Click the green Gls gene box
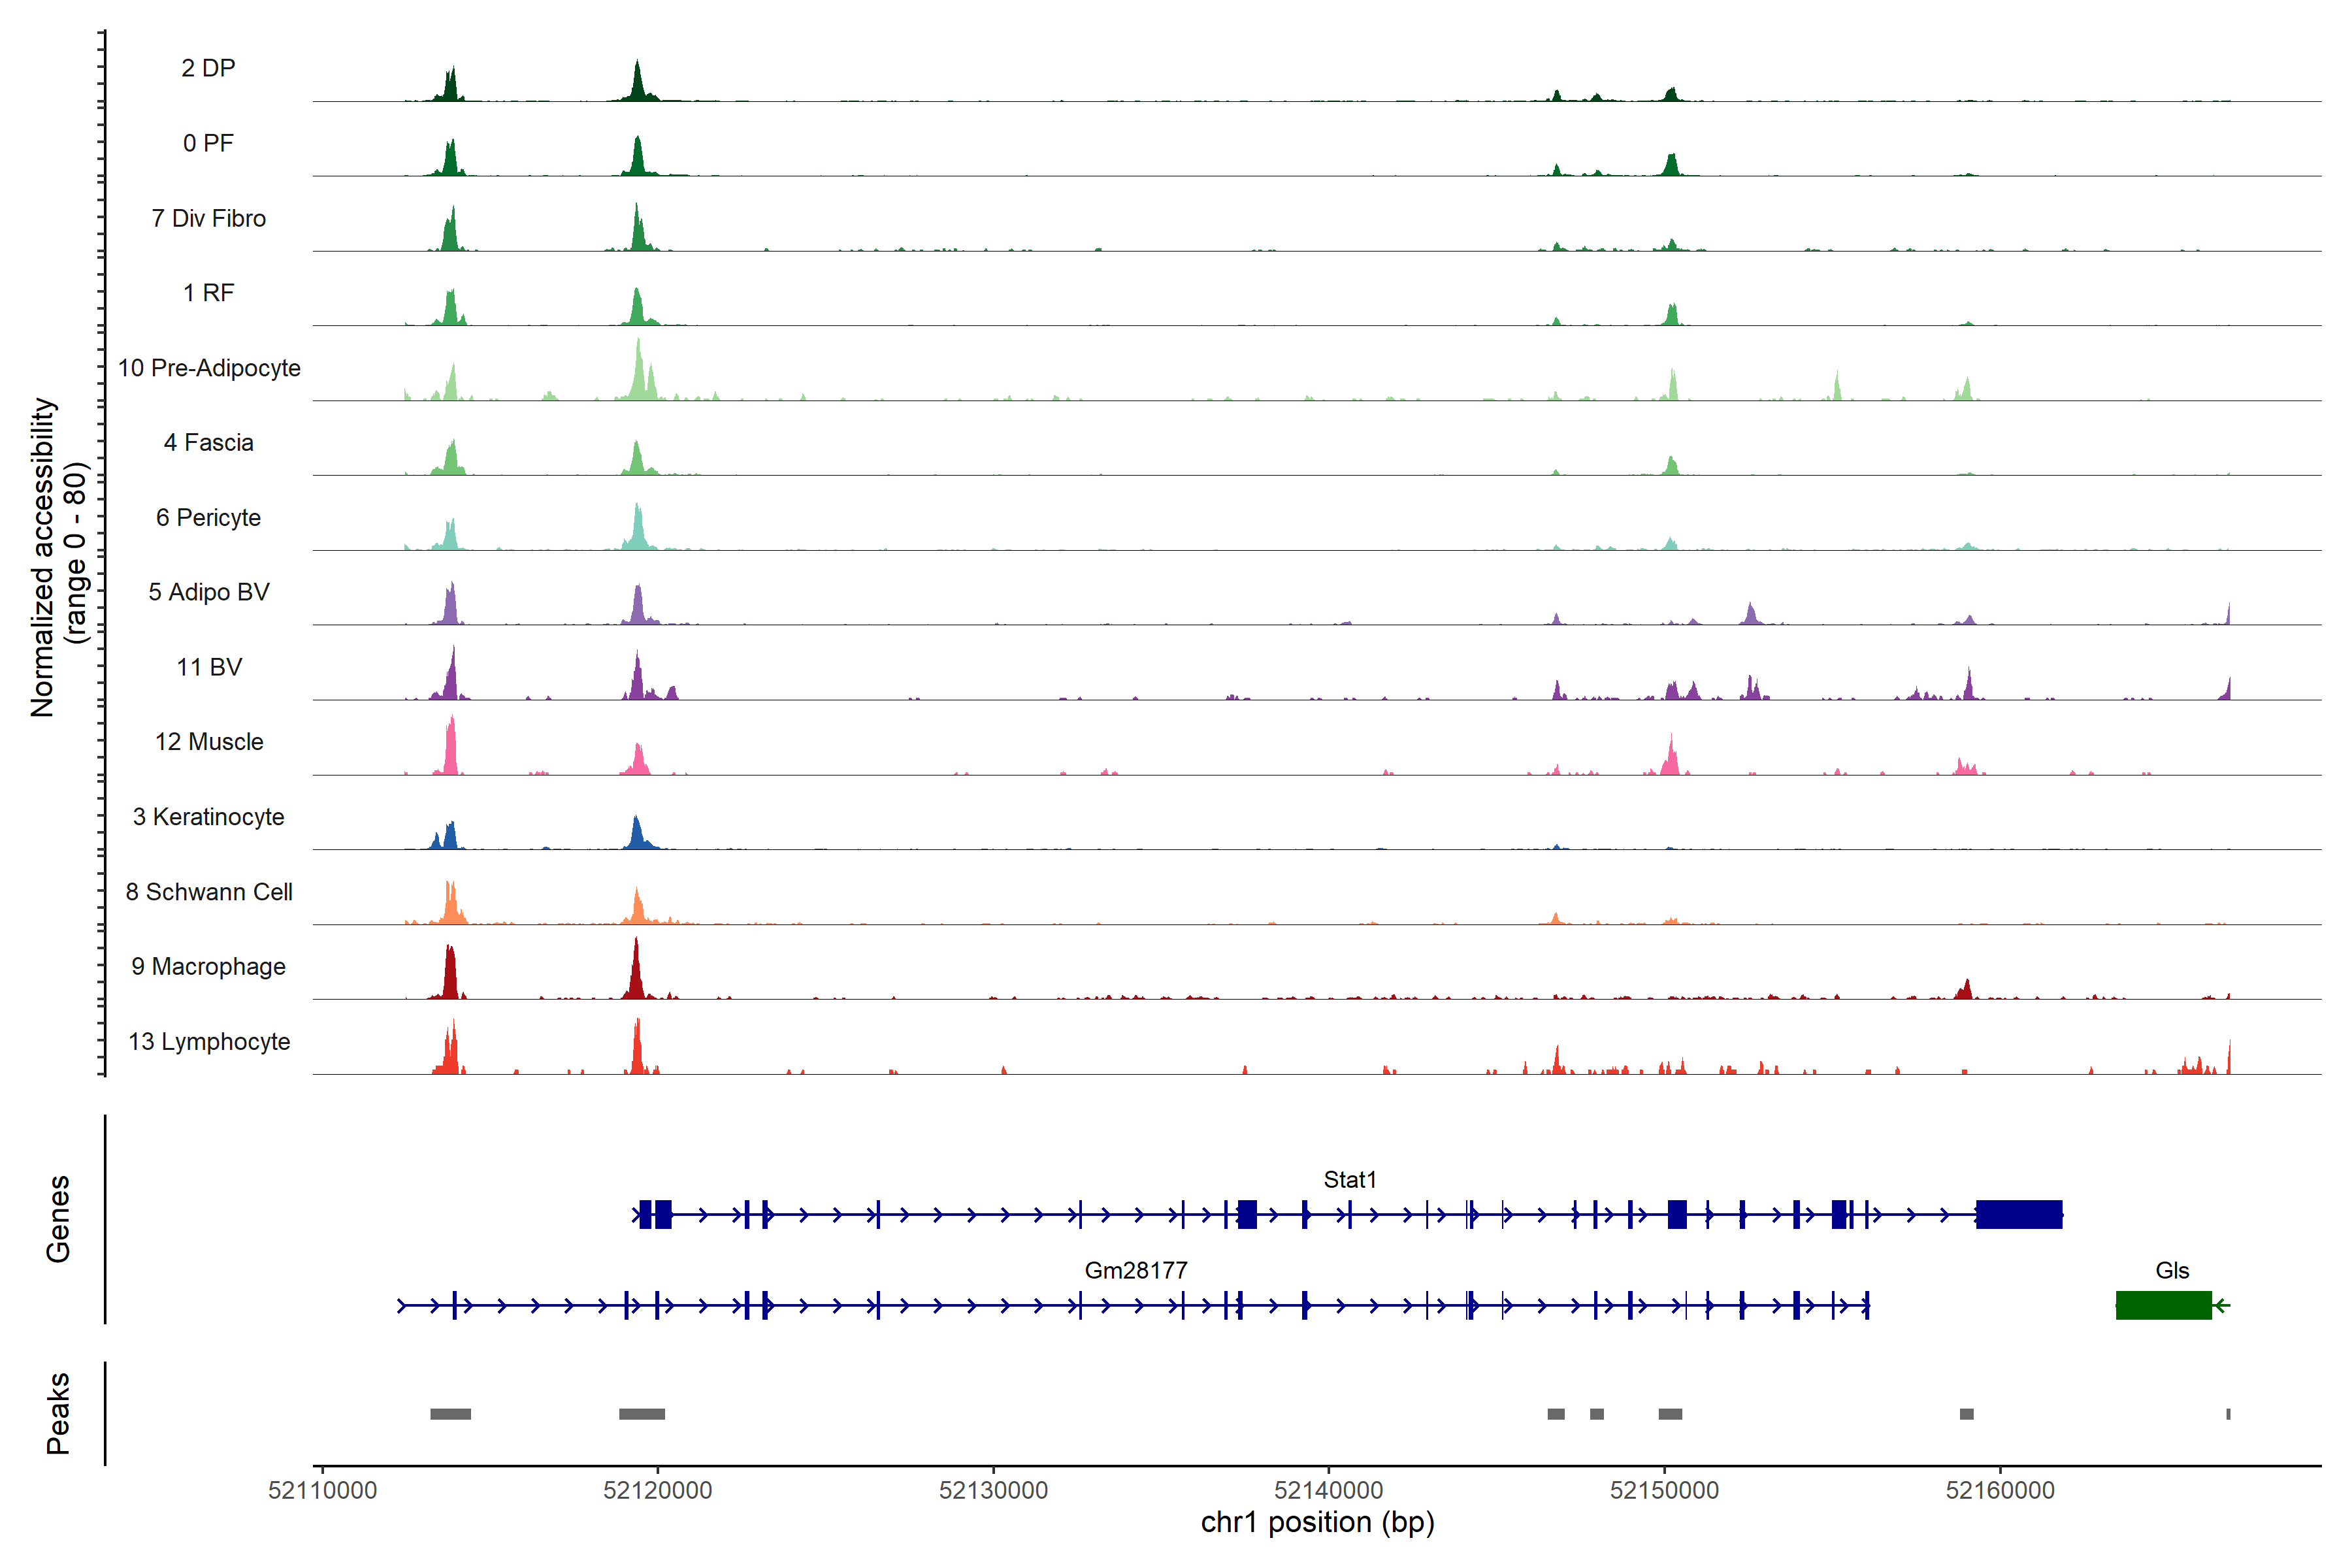The image size is (2352, 1568). [x=2163, y=1305]
